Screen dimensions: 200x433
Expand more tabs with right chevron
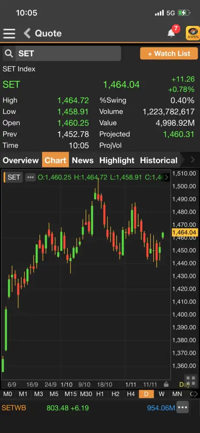click(193, 160)
